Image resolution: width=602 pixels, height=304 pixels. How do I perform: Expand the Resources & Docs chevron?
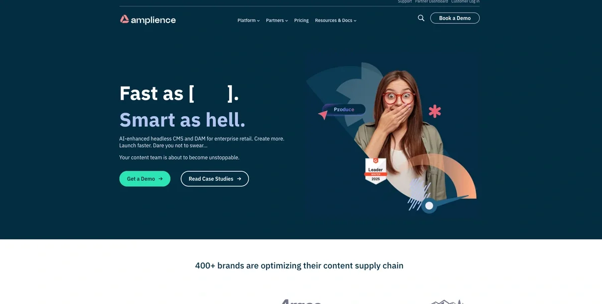(355, 21)
